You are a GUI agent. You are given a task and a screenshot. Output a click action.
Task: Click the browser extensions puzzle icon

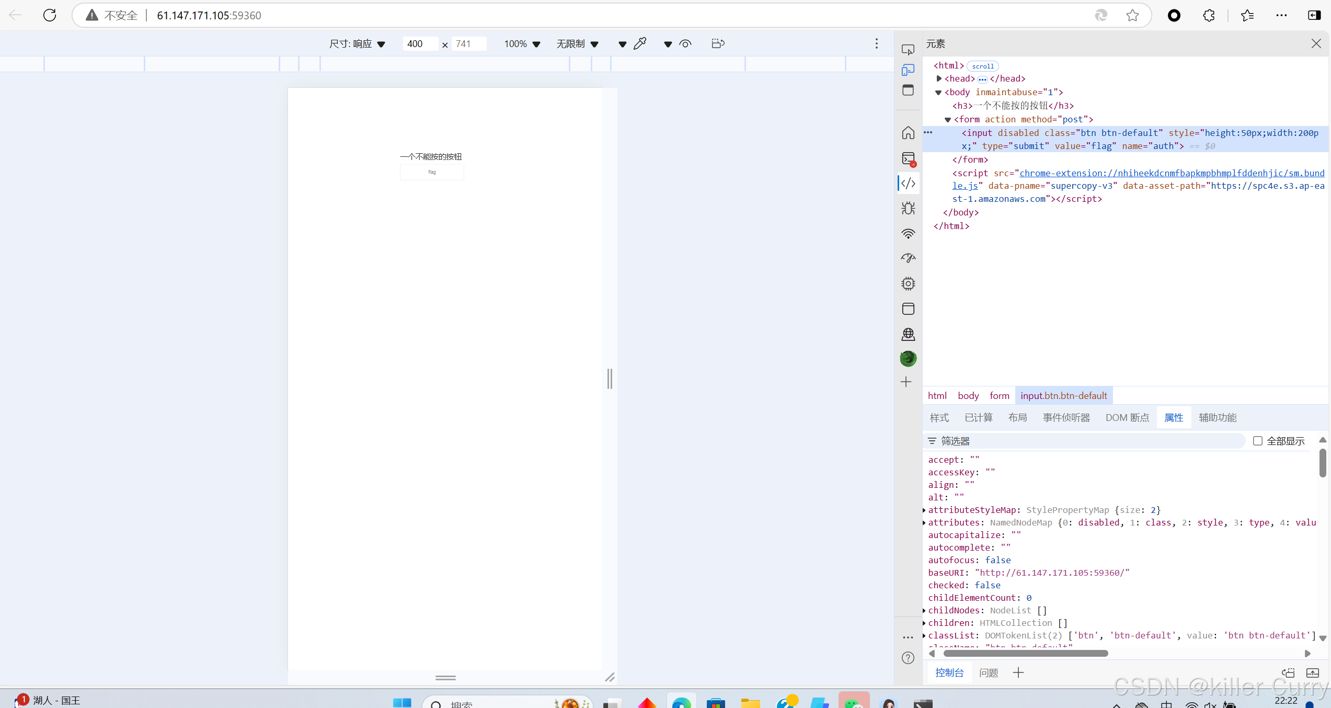point(1209,16)
